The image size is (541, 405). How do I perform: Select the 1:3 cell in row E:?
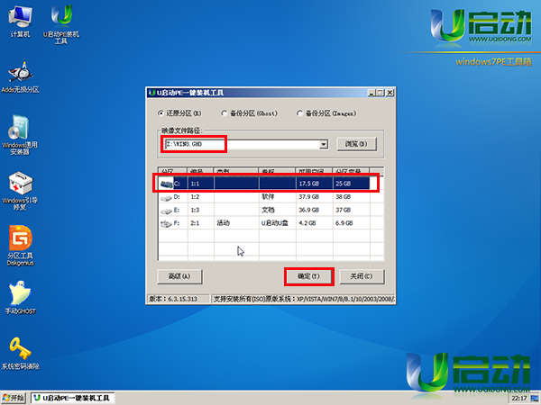(x=201, y=210)
